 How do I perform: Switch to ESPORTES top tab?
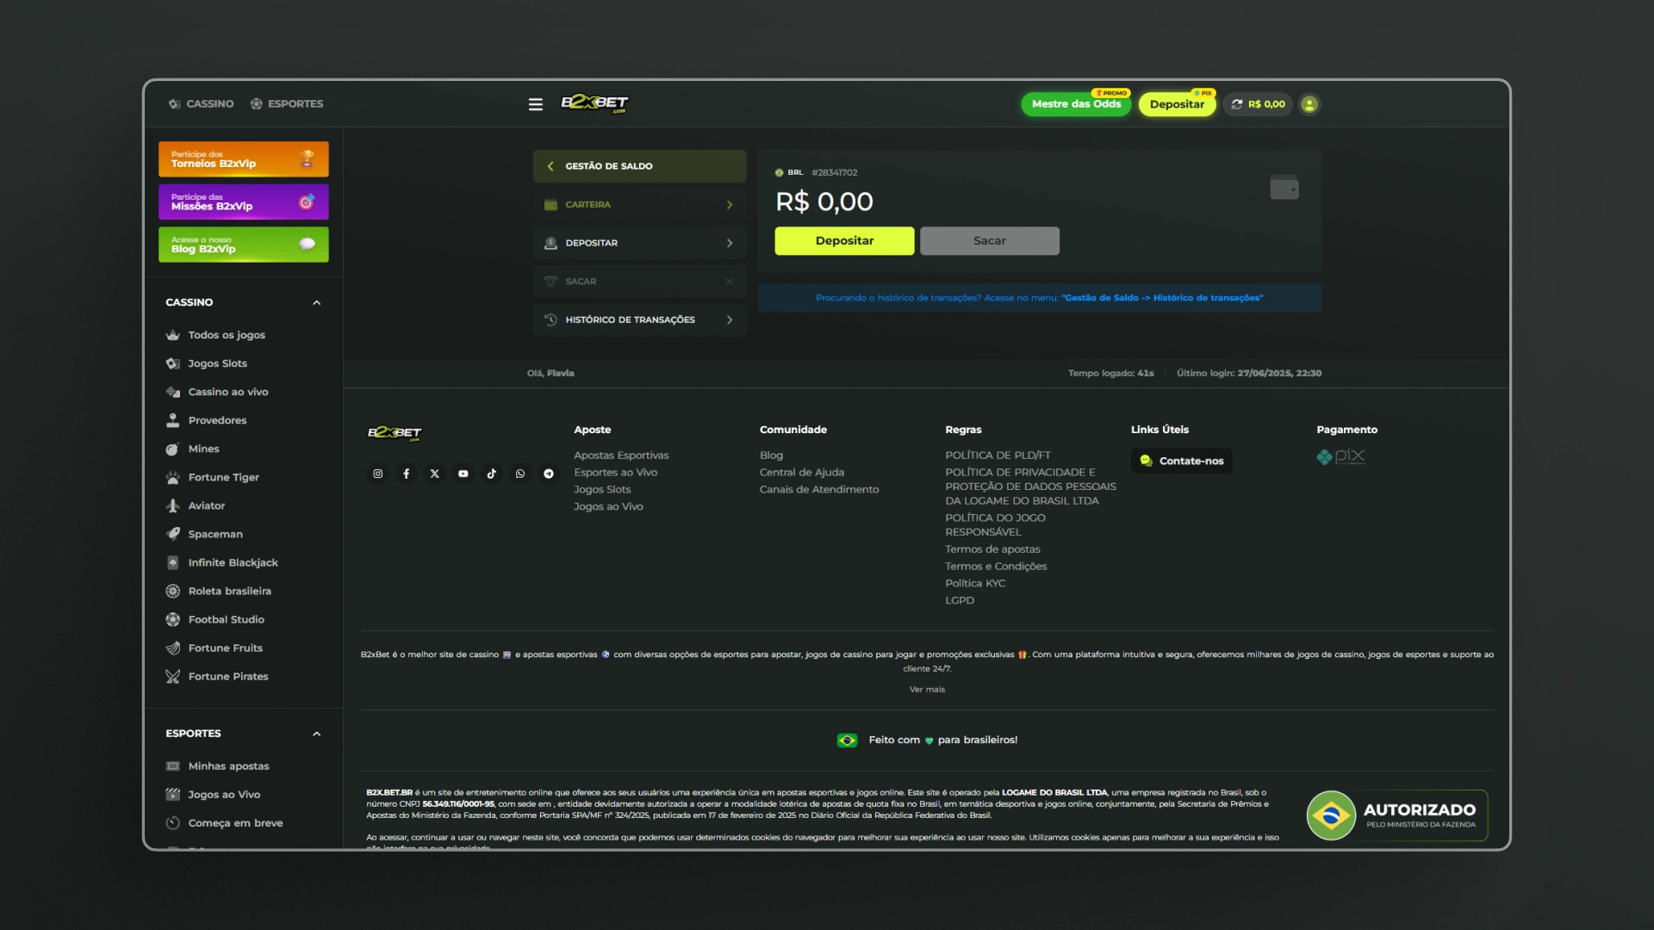(287, 104)
